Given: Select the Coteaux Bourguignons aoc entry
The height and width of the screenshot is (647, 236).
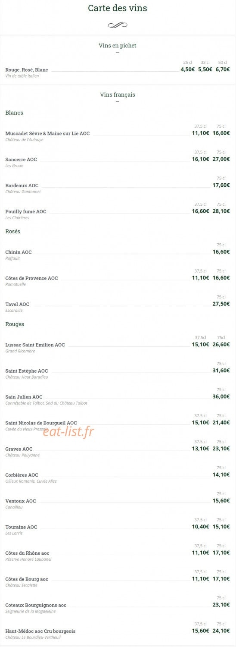Looking at the screenshot, I should tap(36, 605).
